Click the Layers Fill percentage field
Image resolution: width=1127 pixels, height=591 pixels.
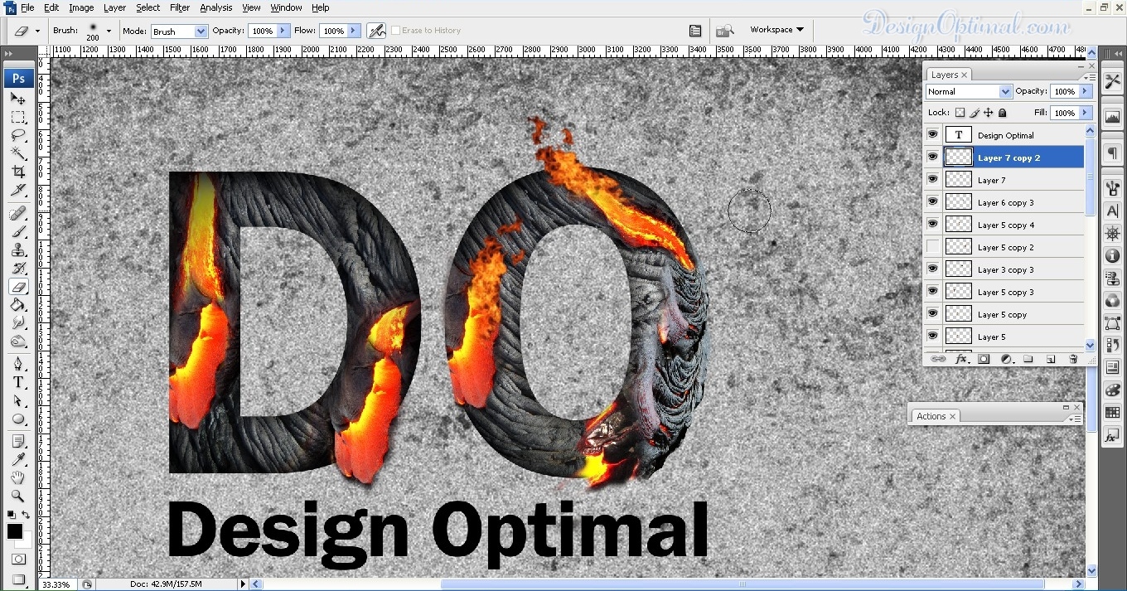pos(1064,113)
